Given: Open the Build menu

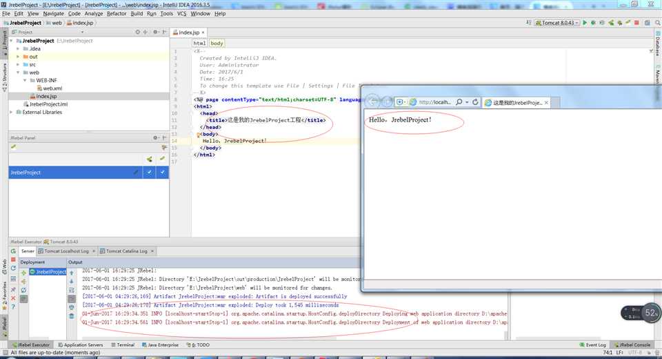Looking at the screenshot, I should tap(137, 14).
